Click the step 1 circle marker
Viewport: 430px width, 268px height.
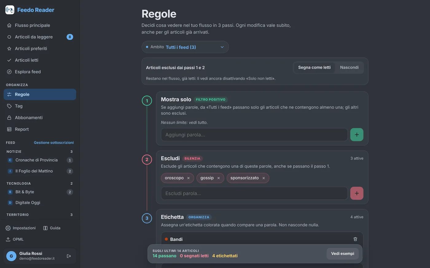pos(147,101)
